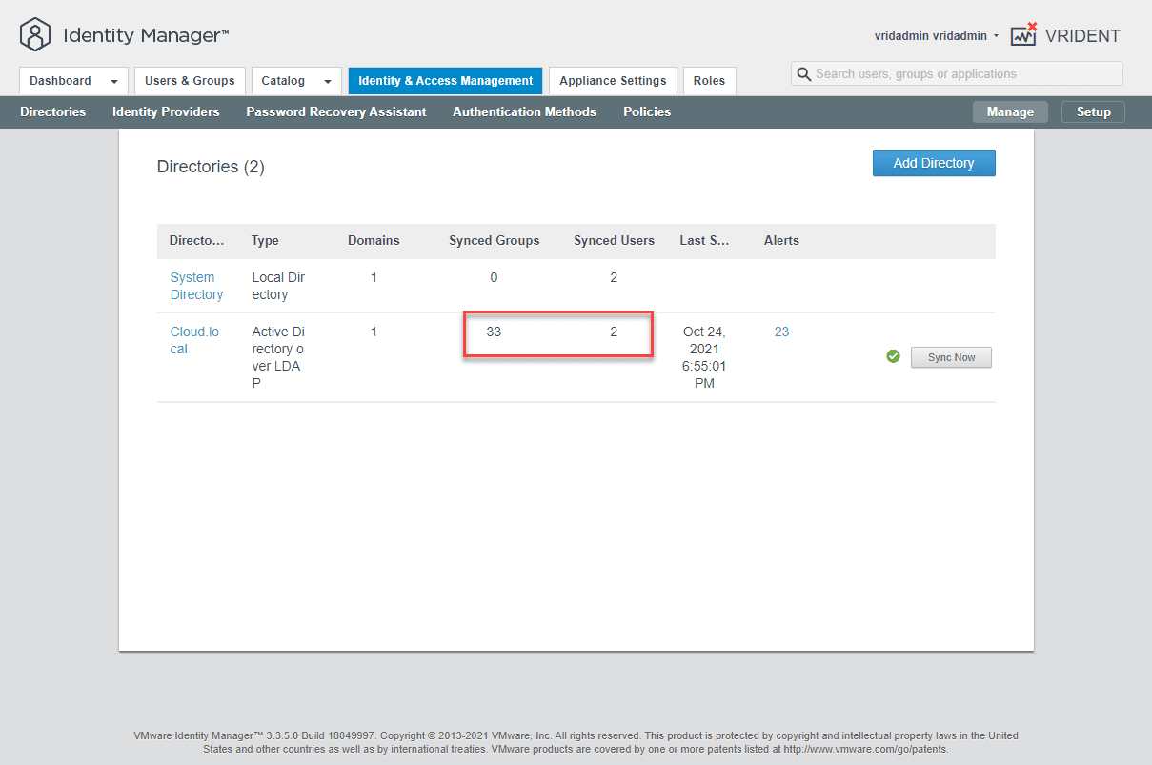Click the VMware copyright footer text
Viewport: 1152px width, 765px height.
[576, 742]
